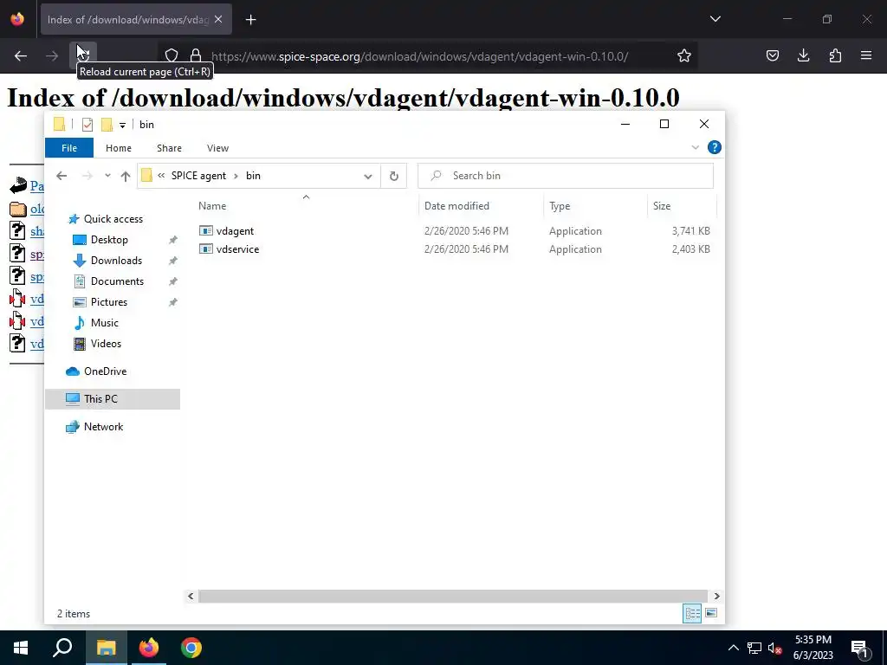
Task: Sort files by Type column
Action: (x=560, y=206)
